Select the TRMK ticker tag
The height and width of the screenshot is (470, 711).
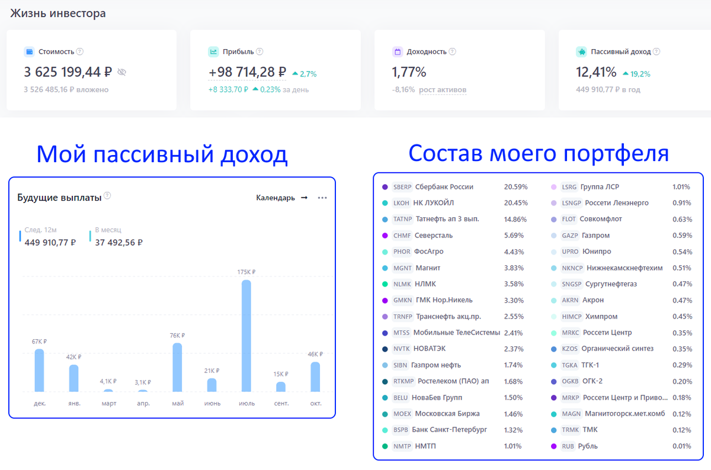pyautogui.click(x=571, y=430)
